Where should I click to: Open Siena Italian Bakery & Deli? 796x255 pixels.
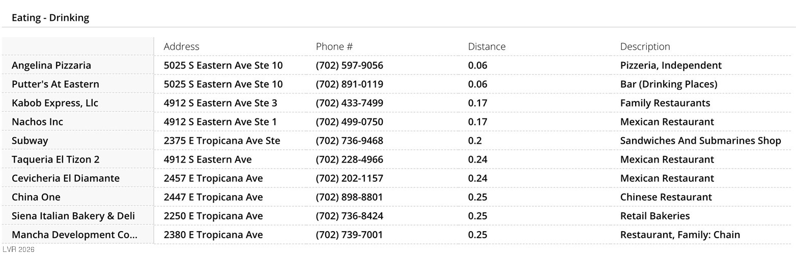[73, 216]
